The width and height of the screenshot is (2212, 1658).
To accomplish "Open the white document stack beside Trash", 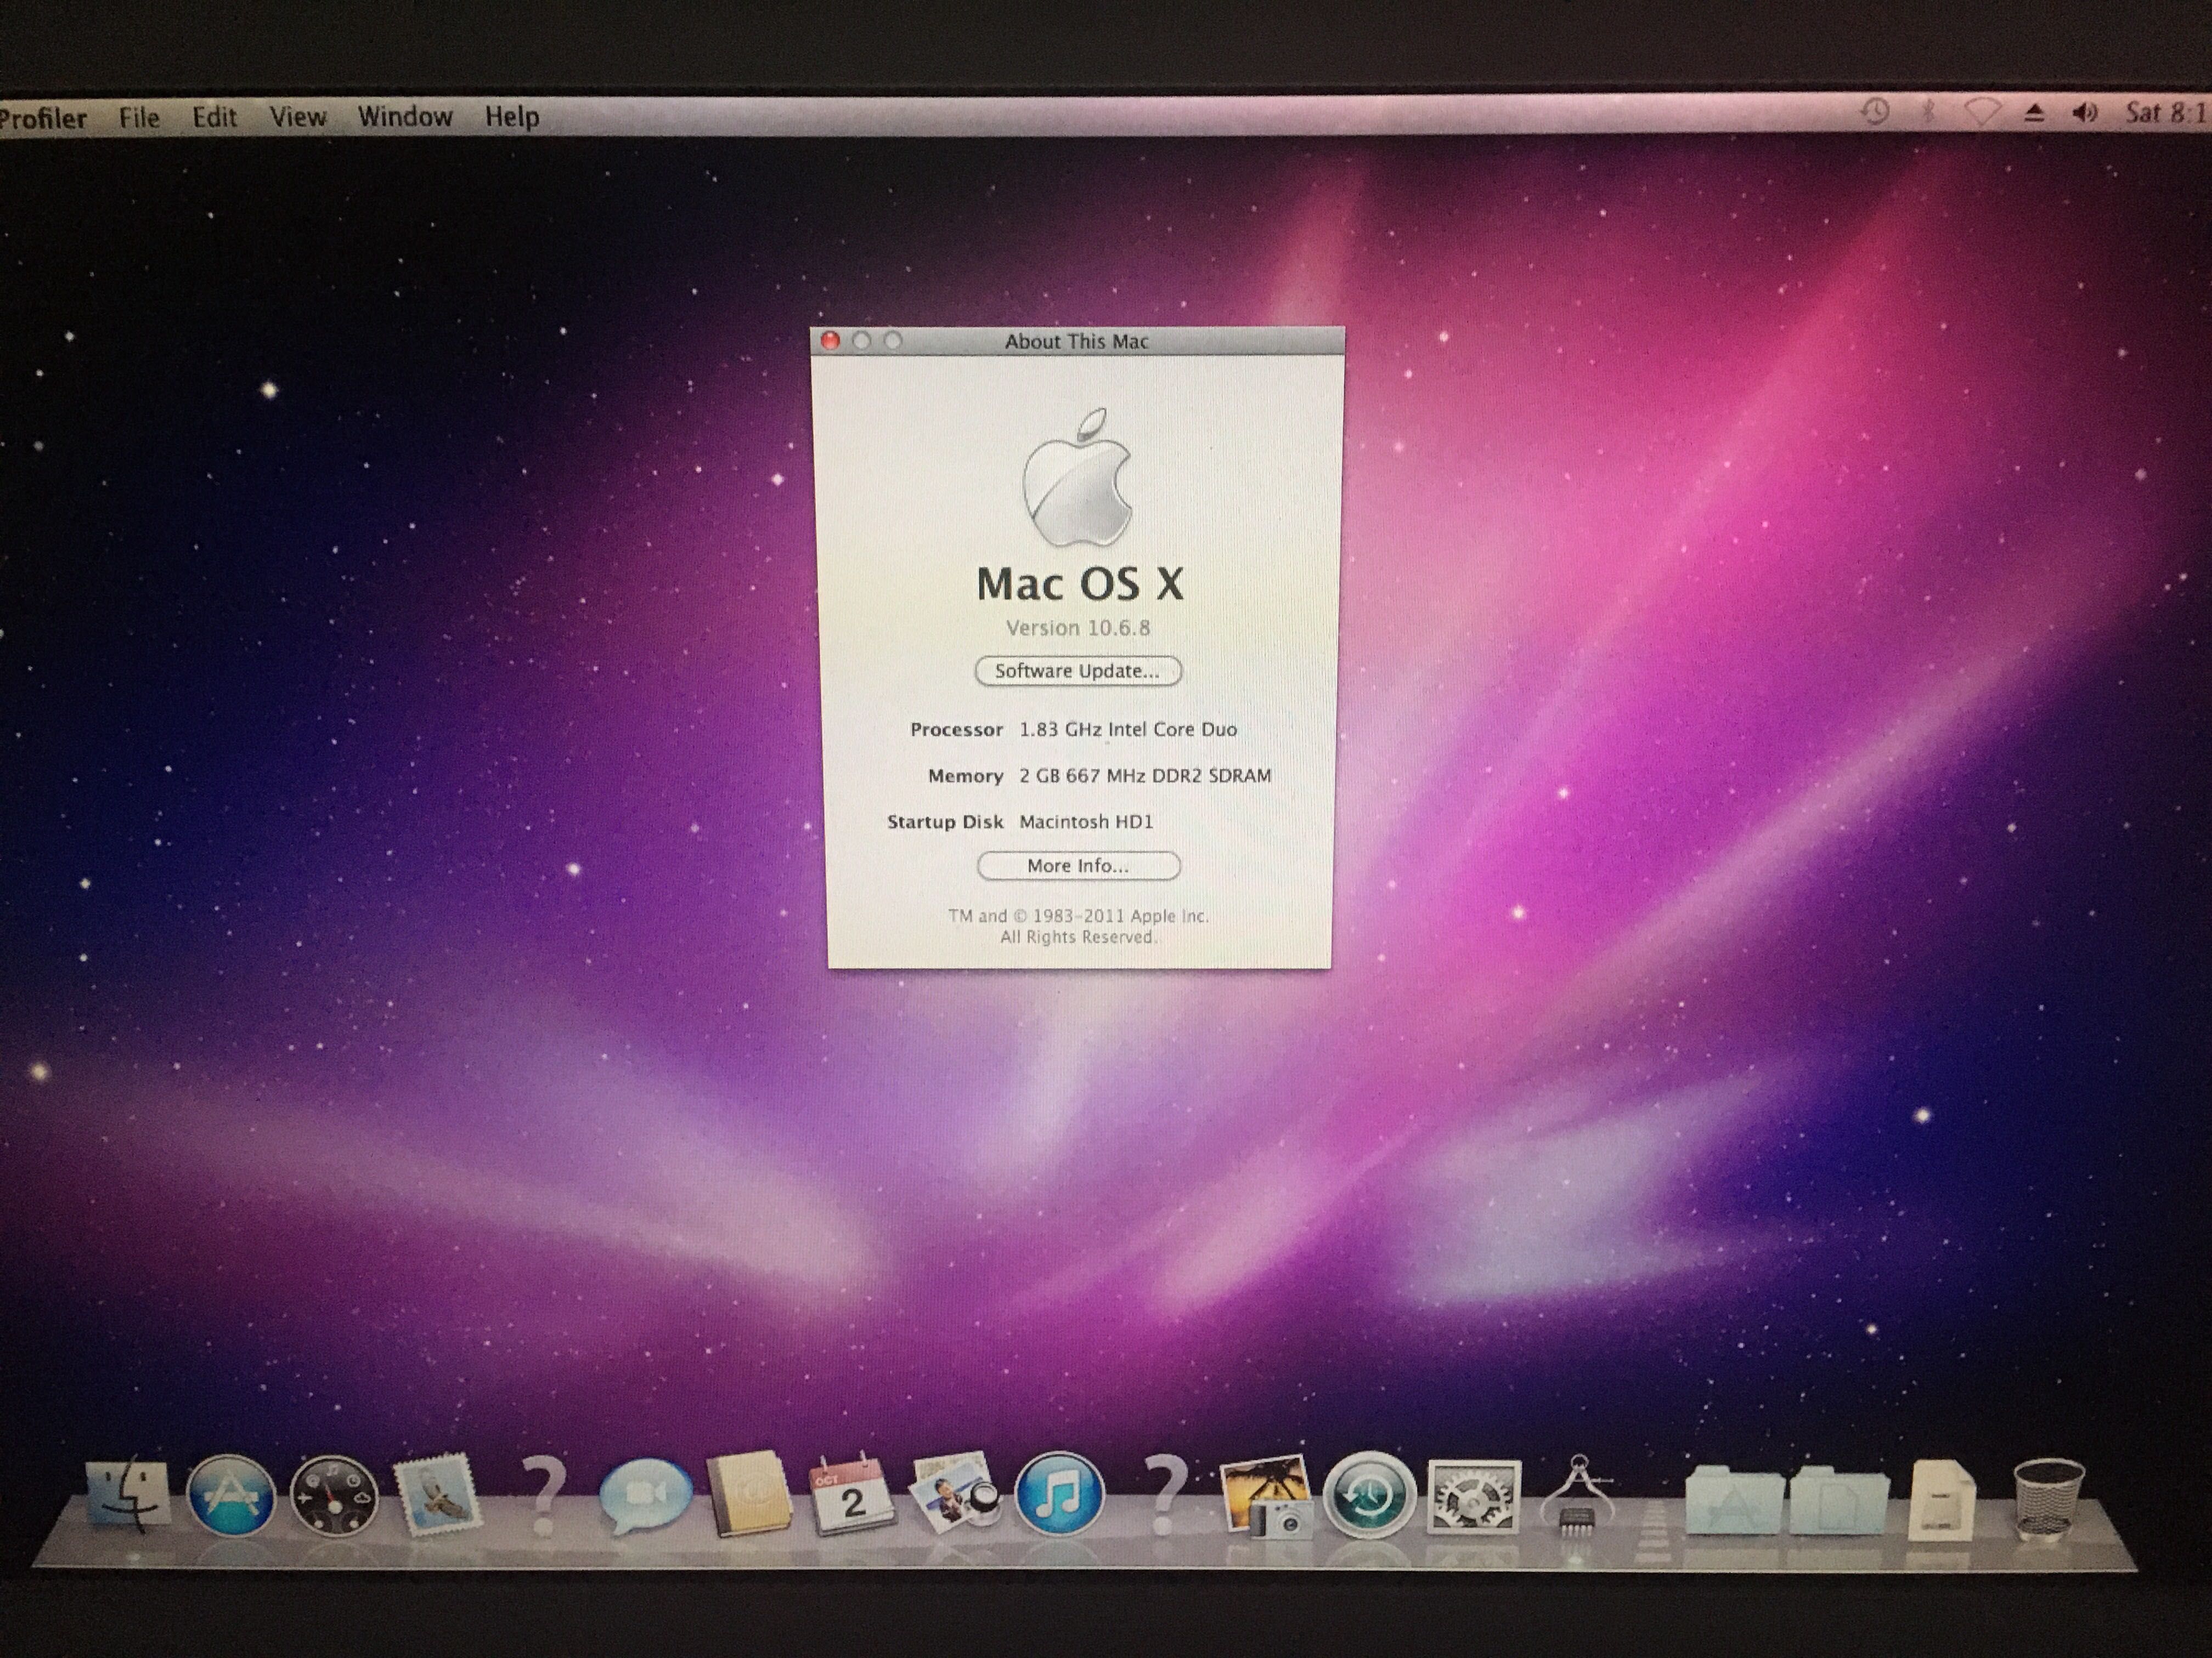I will pyautogui.click(x=1942, y=1499).
